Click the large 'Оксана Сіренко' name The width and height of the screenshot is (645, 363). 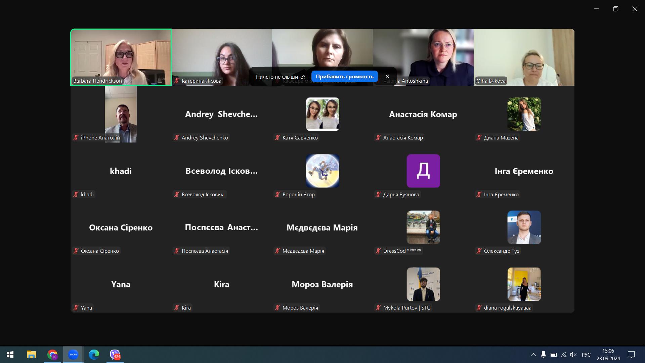[121, 228]
